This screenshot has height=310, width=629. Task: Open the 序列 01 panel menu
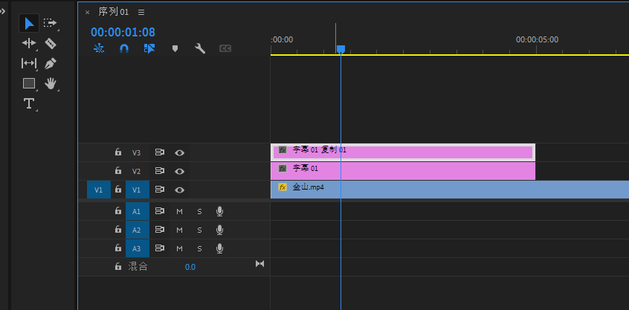click(141, 12)
